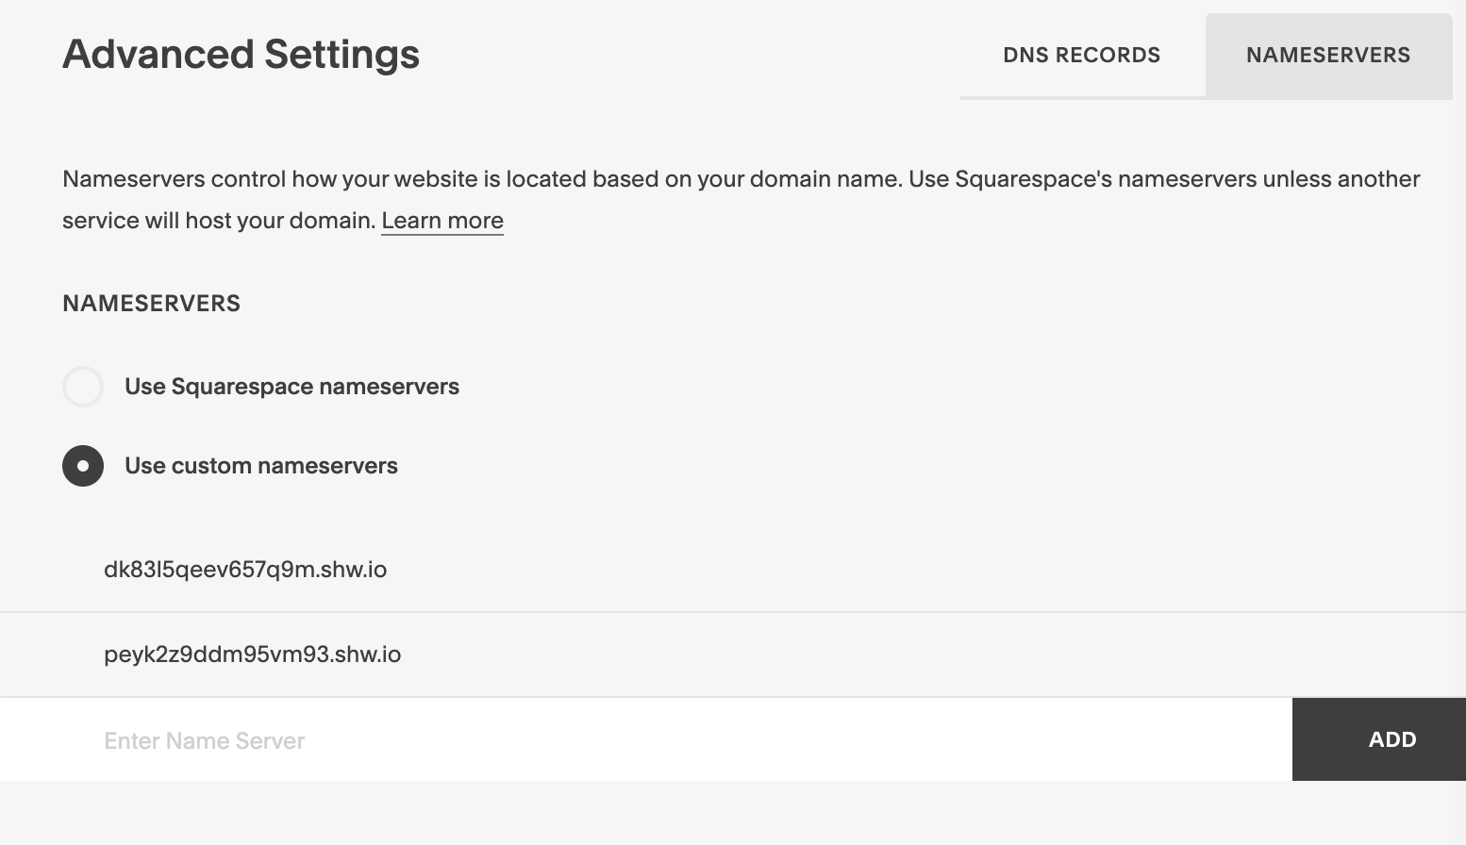
Task: Click the Advanced Settings heading
Action: 241,54
